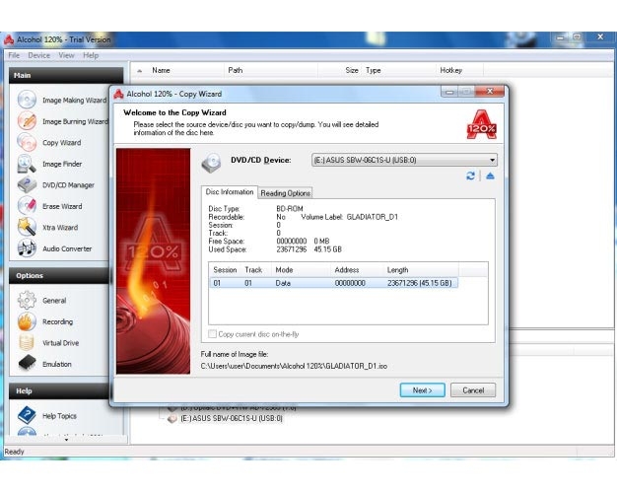Click the image file path GLADIATOR_D1.iso
Viewport: 617px width, 493px height.
click(x=294, y=366)
